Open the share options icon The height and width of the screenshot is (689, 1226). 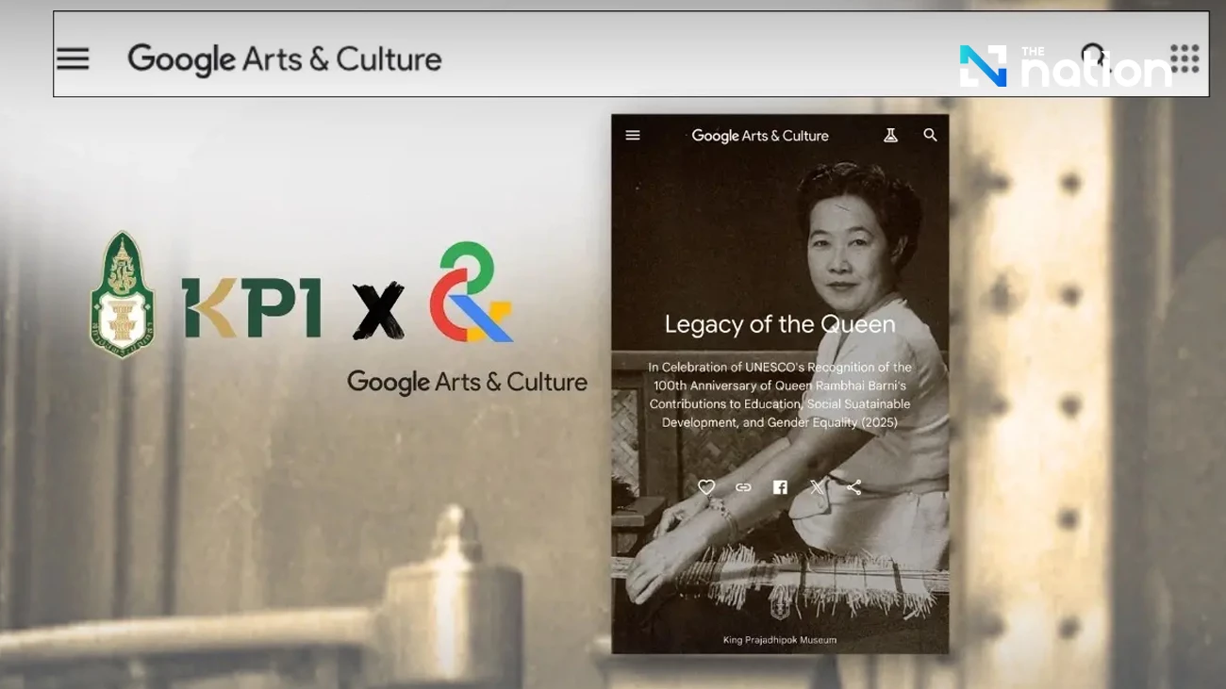(x=853, y=487)
